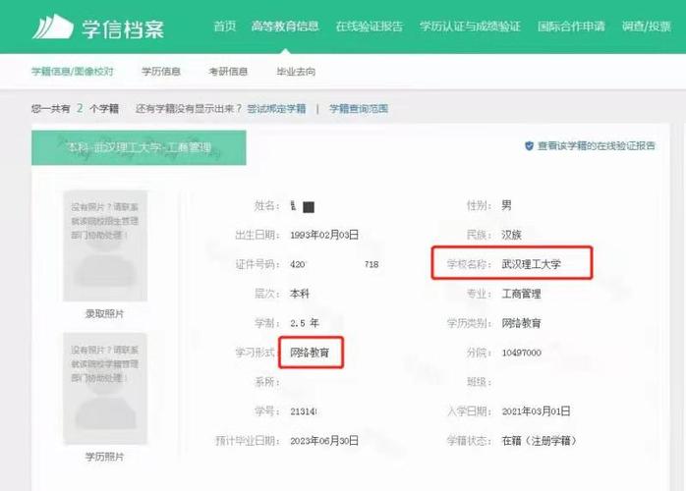Switch to the 考研信息 tab
This screenshot has width=686, height=491.
point(228,72)
